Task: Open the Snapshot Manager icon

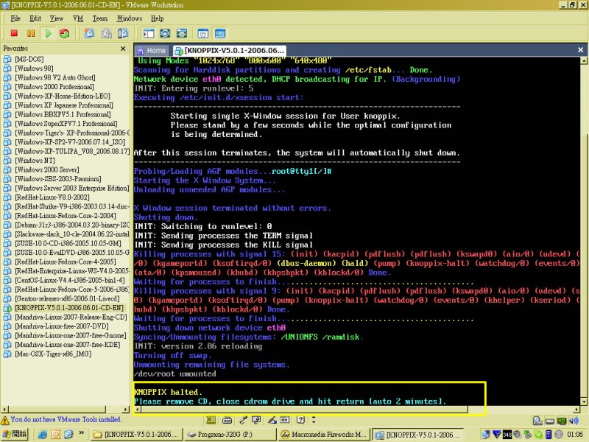Action: click(x=123, y=33)
